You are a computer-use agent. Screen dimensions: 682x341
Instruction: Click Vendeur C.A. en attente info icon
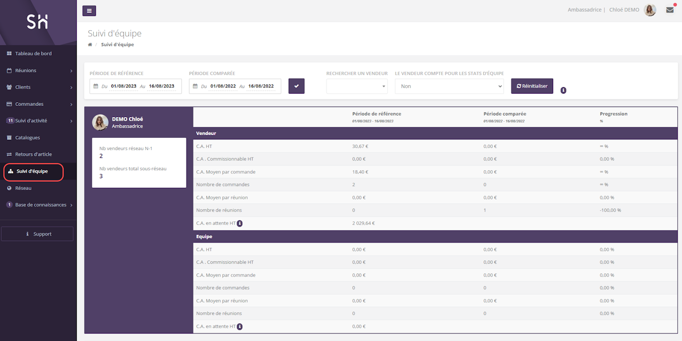click(240, 223)
